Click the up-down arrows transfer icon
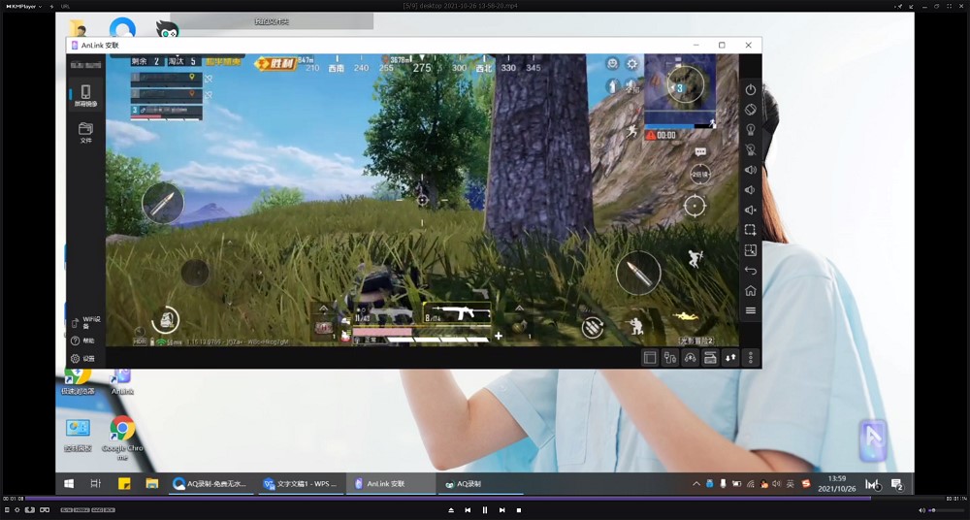970x520 pixels. pos(730,358)
